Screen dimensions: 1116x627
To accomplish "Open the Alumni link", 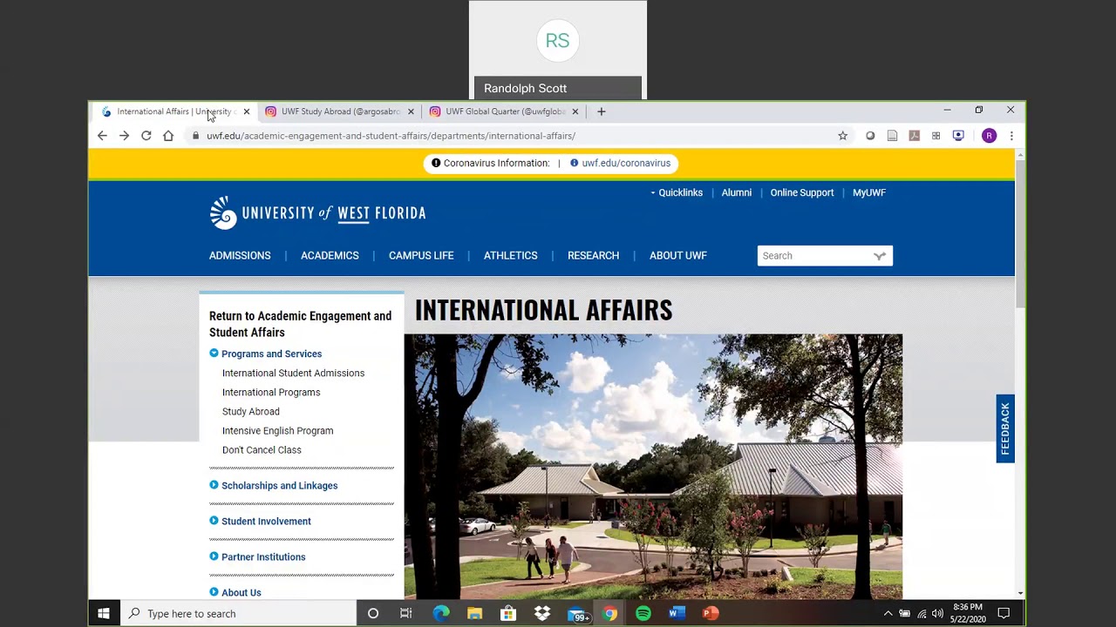I will pyautogui.click(x=737, y=192).
